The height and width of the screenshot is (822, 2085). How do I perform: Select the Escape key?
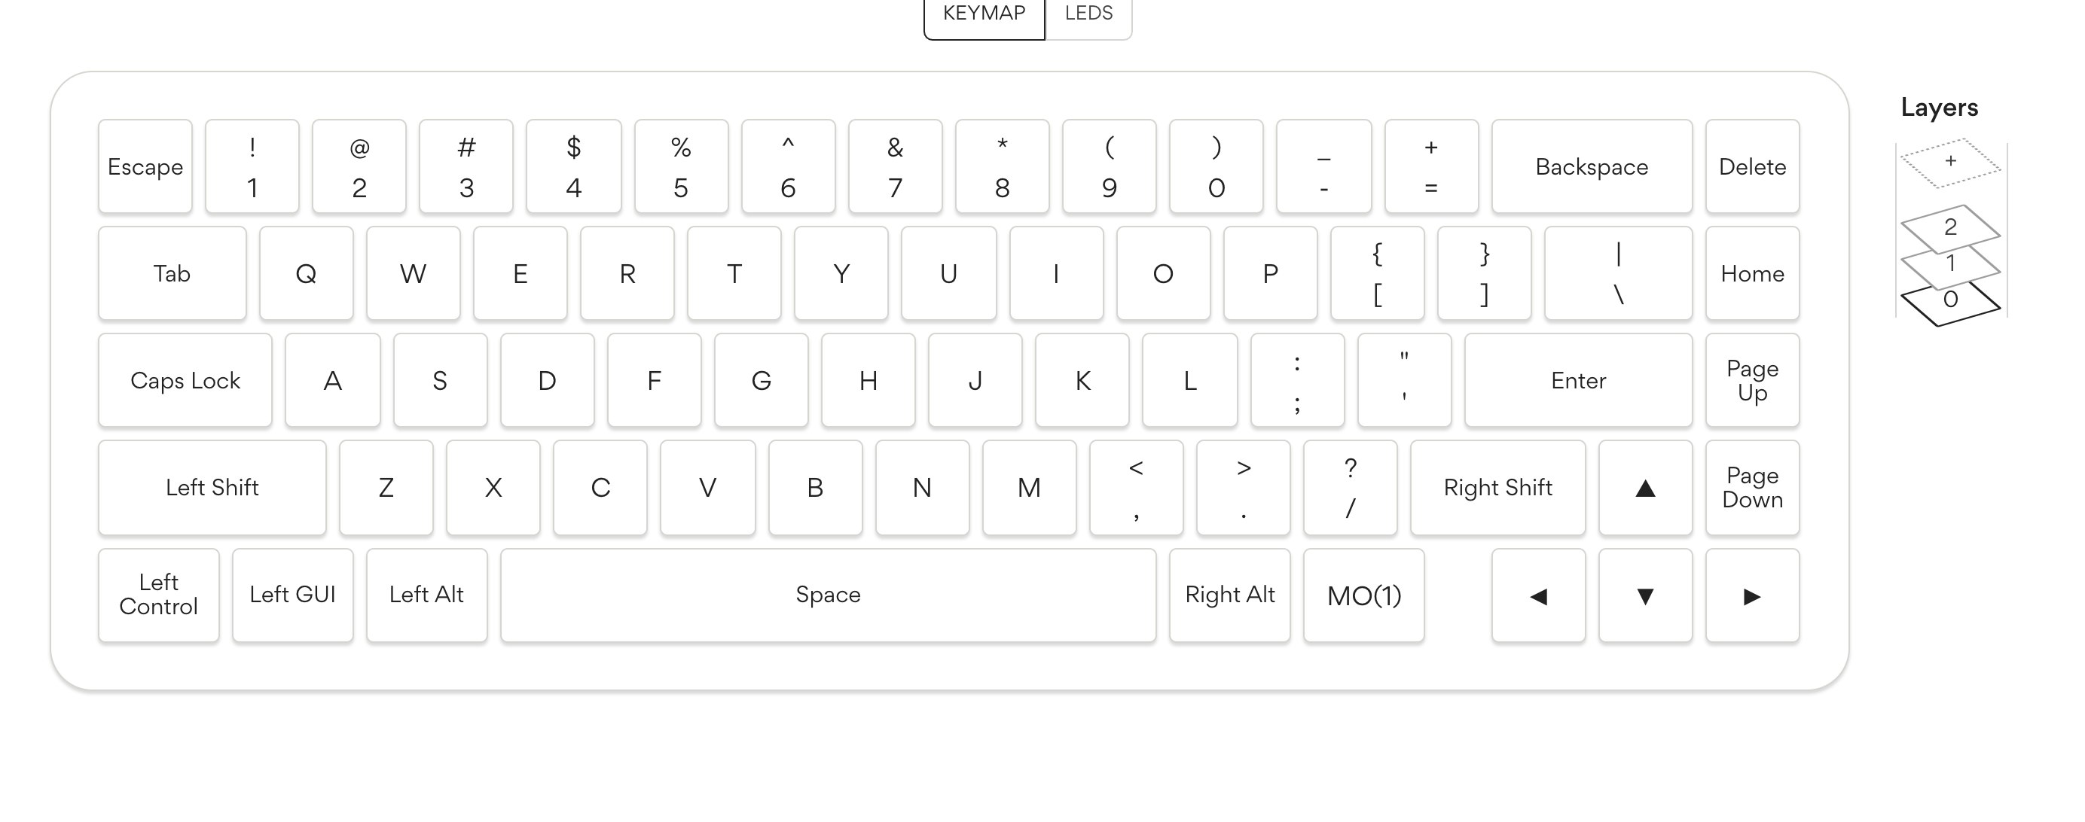coord(145,166)
